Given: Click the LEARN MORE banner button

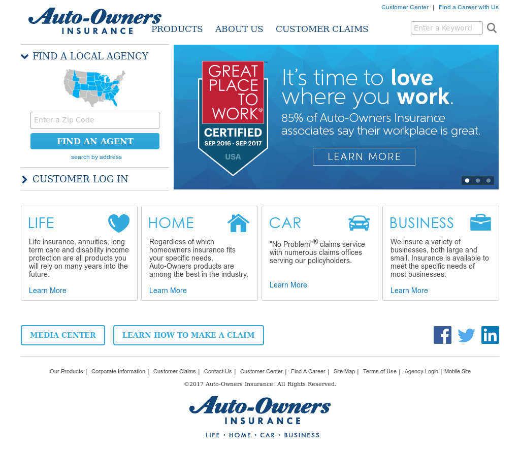Looking at the screenshot, I should [364, 156].
